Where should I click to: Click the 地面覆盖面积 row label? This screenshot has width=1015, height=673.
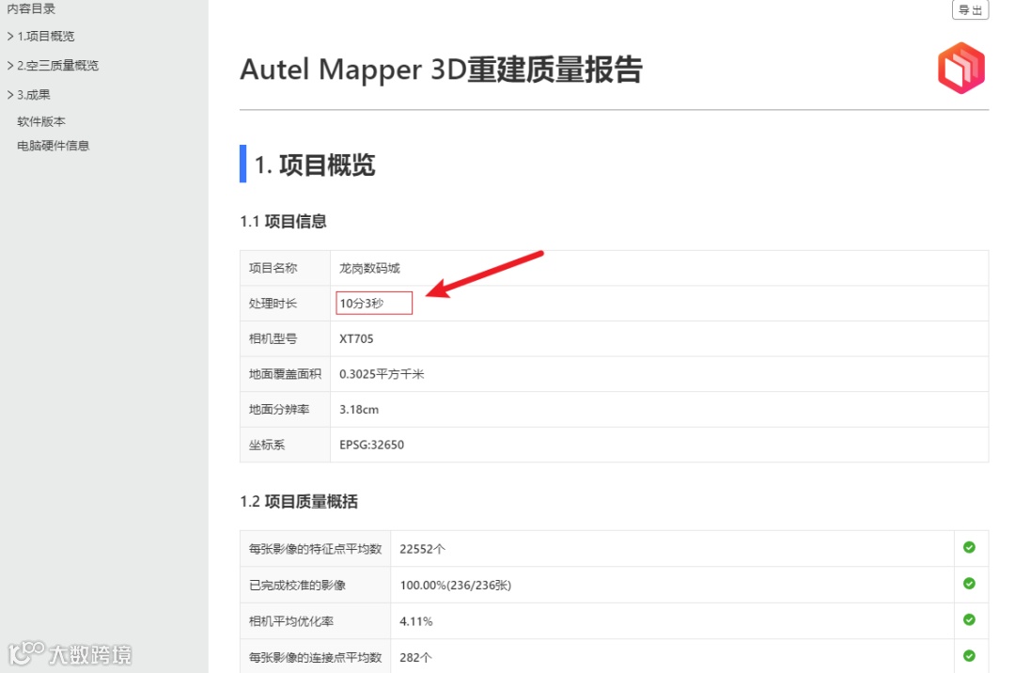(x=285, y=374)
